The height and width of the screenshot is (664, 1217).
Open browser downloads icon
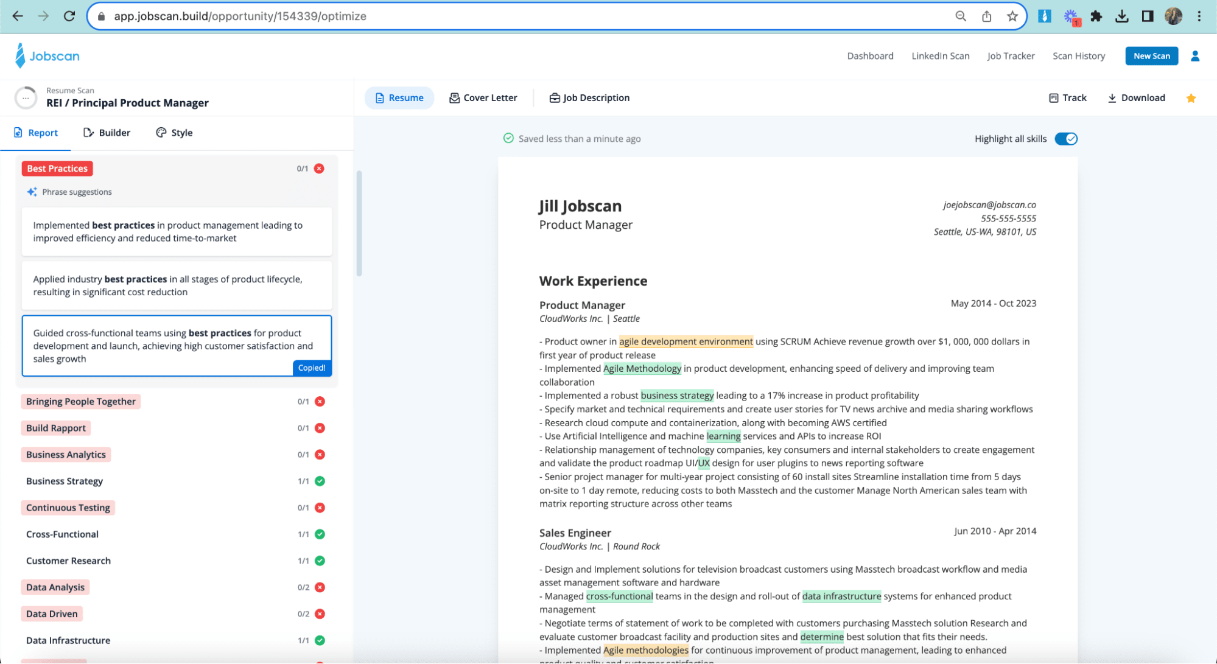point(1121,16)
